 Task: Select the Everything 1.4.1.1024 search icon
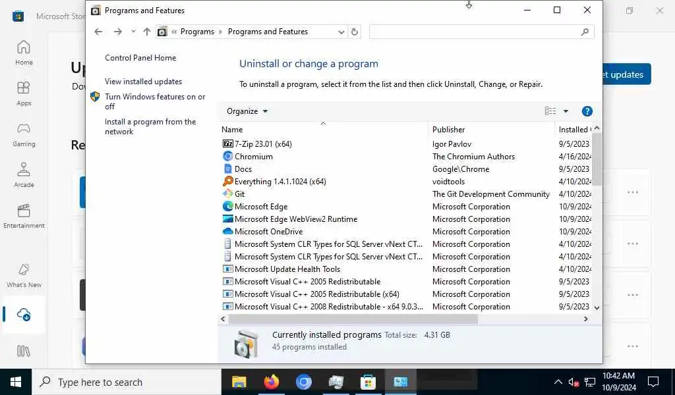[227, 182]
